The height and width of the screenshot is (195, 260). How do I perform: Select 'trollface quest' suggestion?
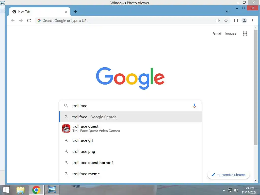131,128
